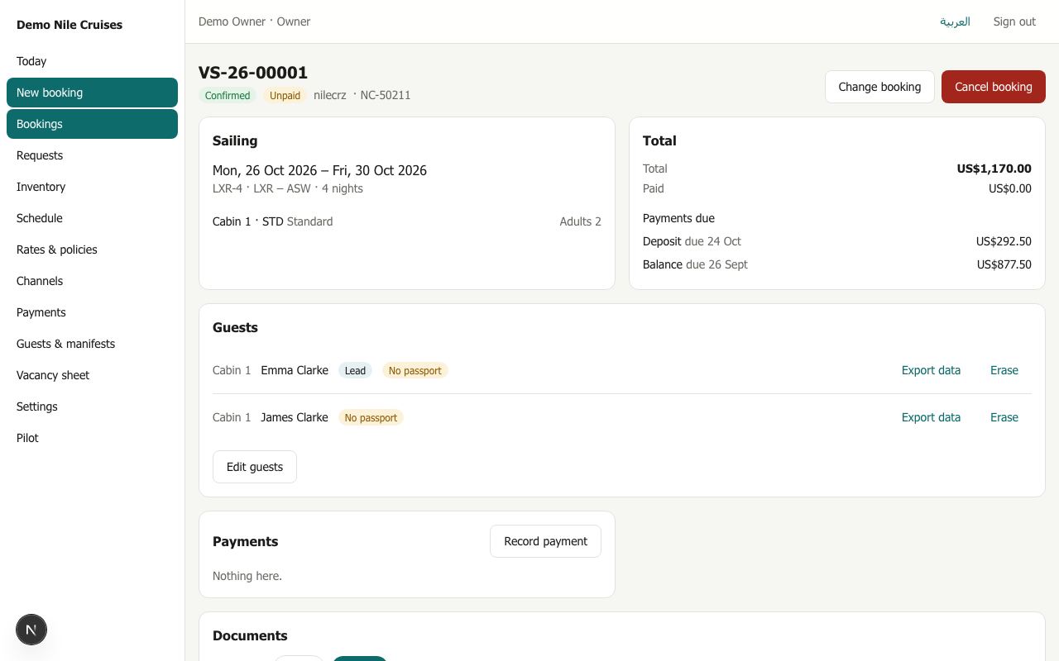The height and width of the screenshot is (661, 1059).
Task: Click the Confirmed status badge
Action: coord(228,96)
